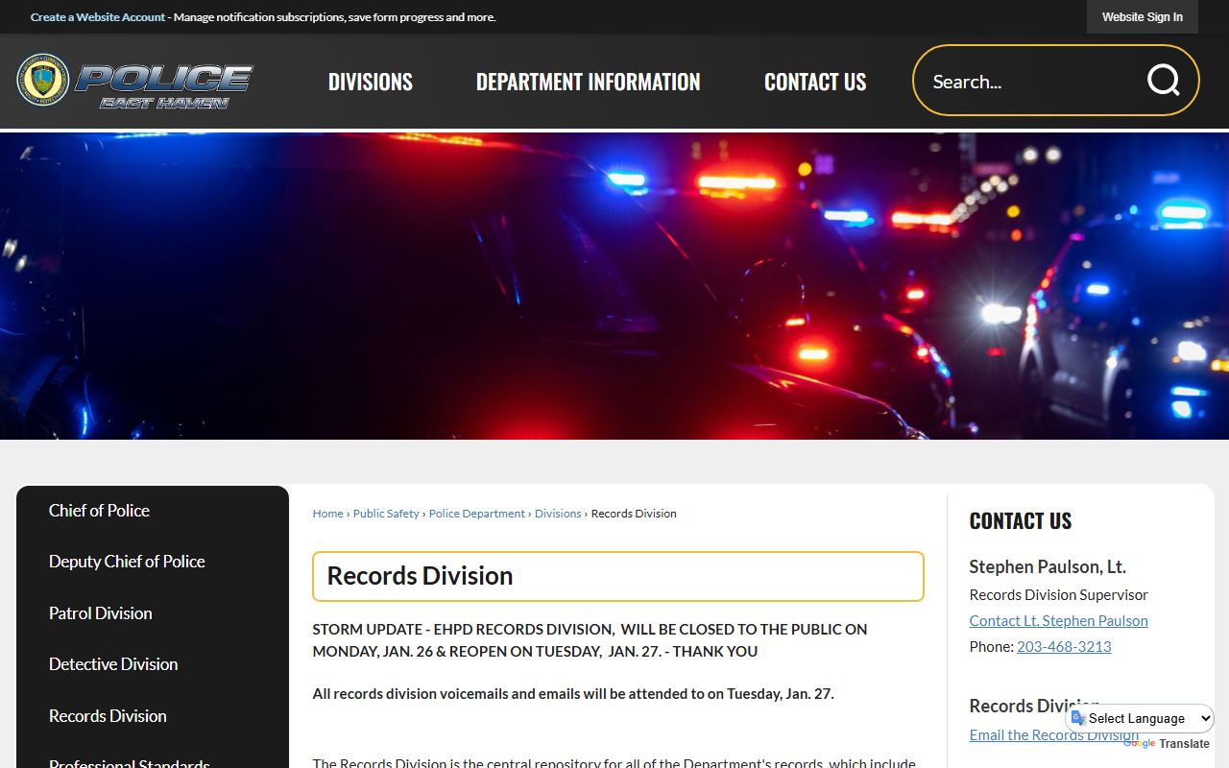The image size is (1229, 768).
Task: Click the East Haven Police logo
Action: [135, 81]
